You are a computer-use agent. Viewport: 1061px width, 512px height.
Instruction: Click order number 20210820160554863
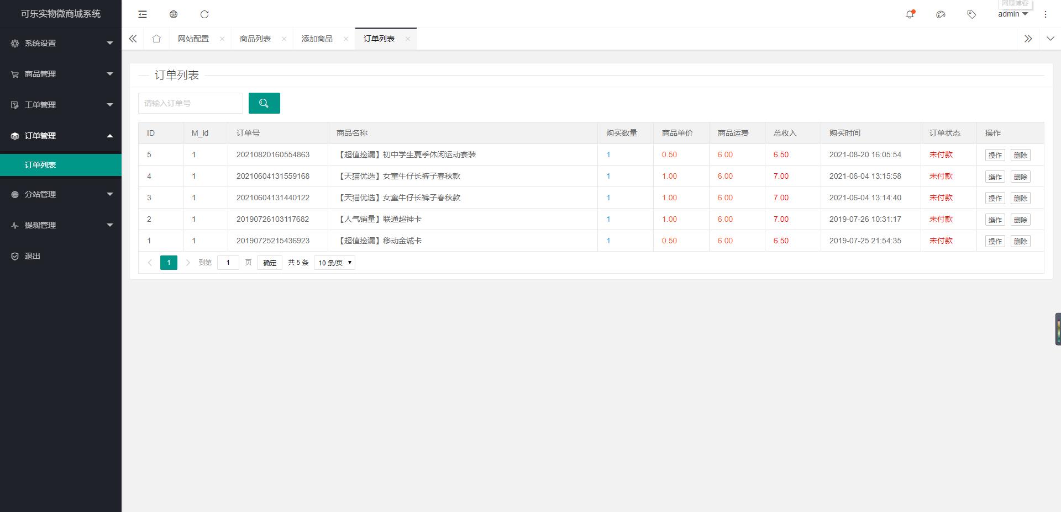[x=273, y=154]
